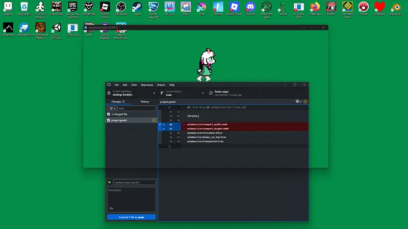
Task: Click the Filter changed files field
Action: click(136, 108)
